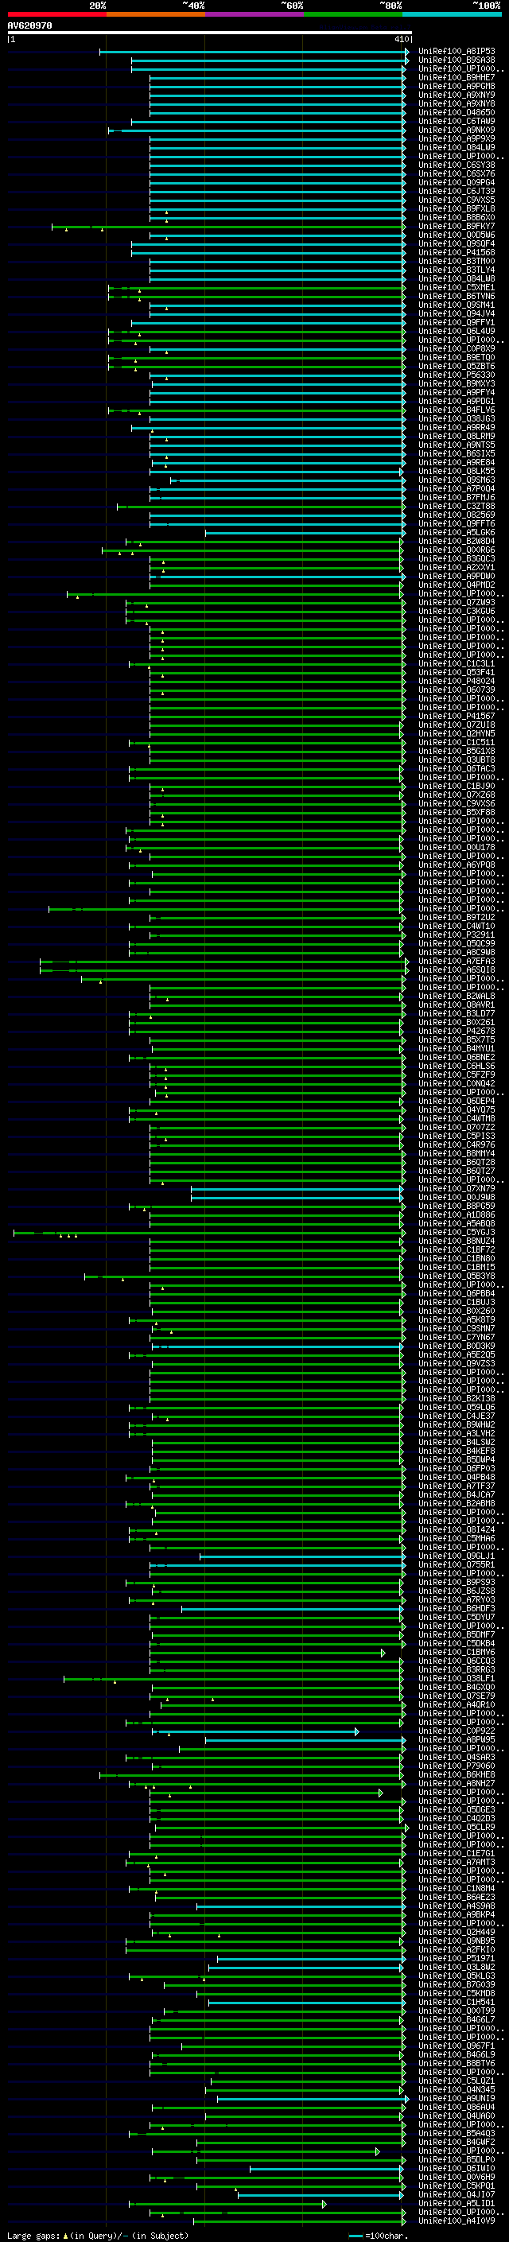Click the green 60-80% identity legend segment
Screen dimensions: 509x2242
click(x=353, y=14)
